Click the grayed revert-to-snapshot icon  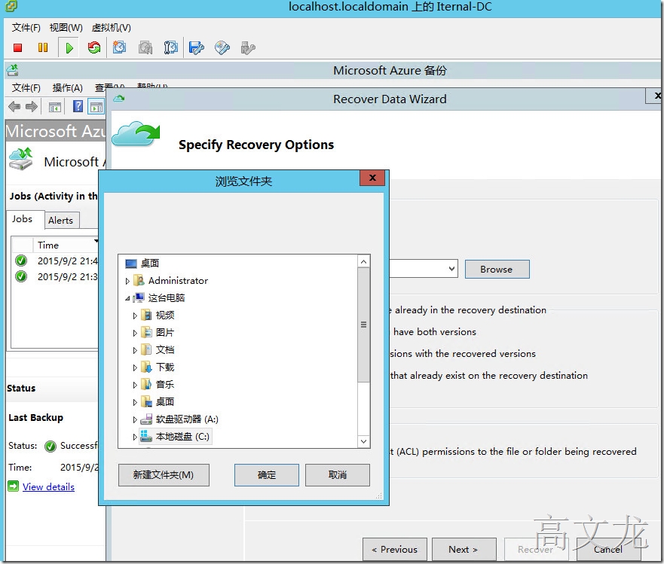[145, 47]
